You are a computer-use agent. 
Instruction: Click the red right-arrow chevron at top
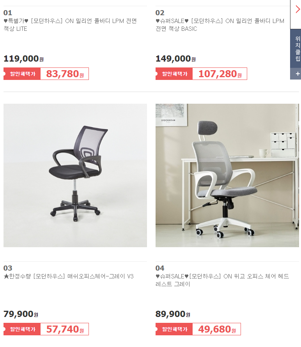point(297,9)
